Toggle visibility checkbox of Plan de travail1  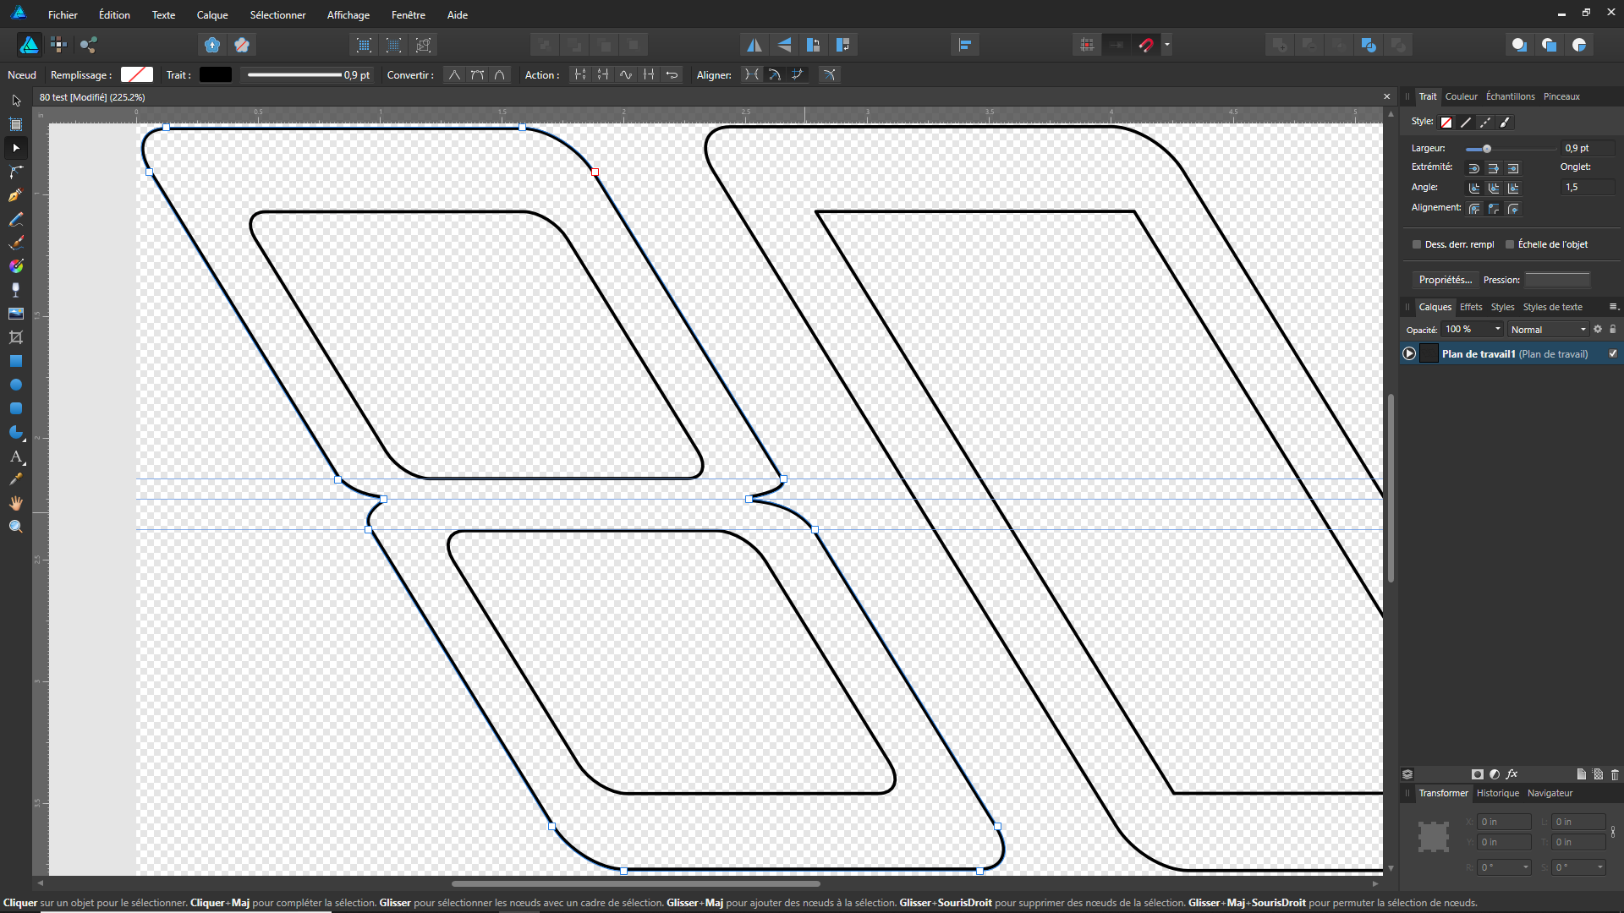(x=1613, y=353)
